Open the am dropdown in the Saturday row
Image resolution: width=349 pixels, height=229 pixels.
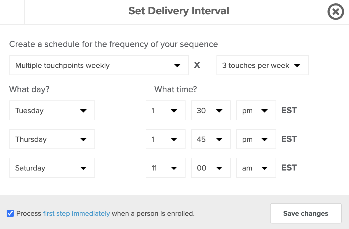pyautogui.click(x=256, y=168)
